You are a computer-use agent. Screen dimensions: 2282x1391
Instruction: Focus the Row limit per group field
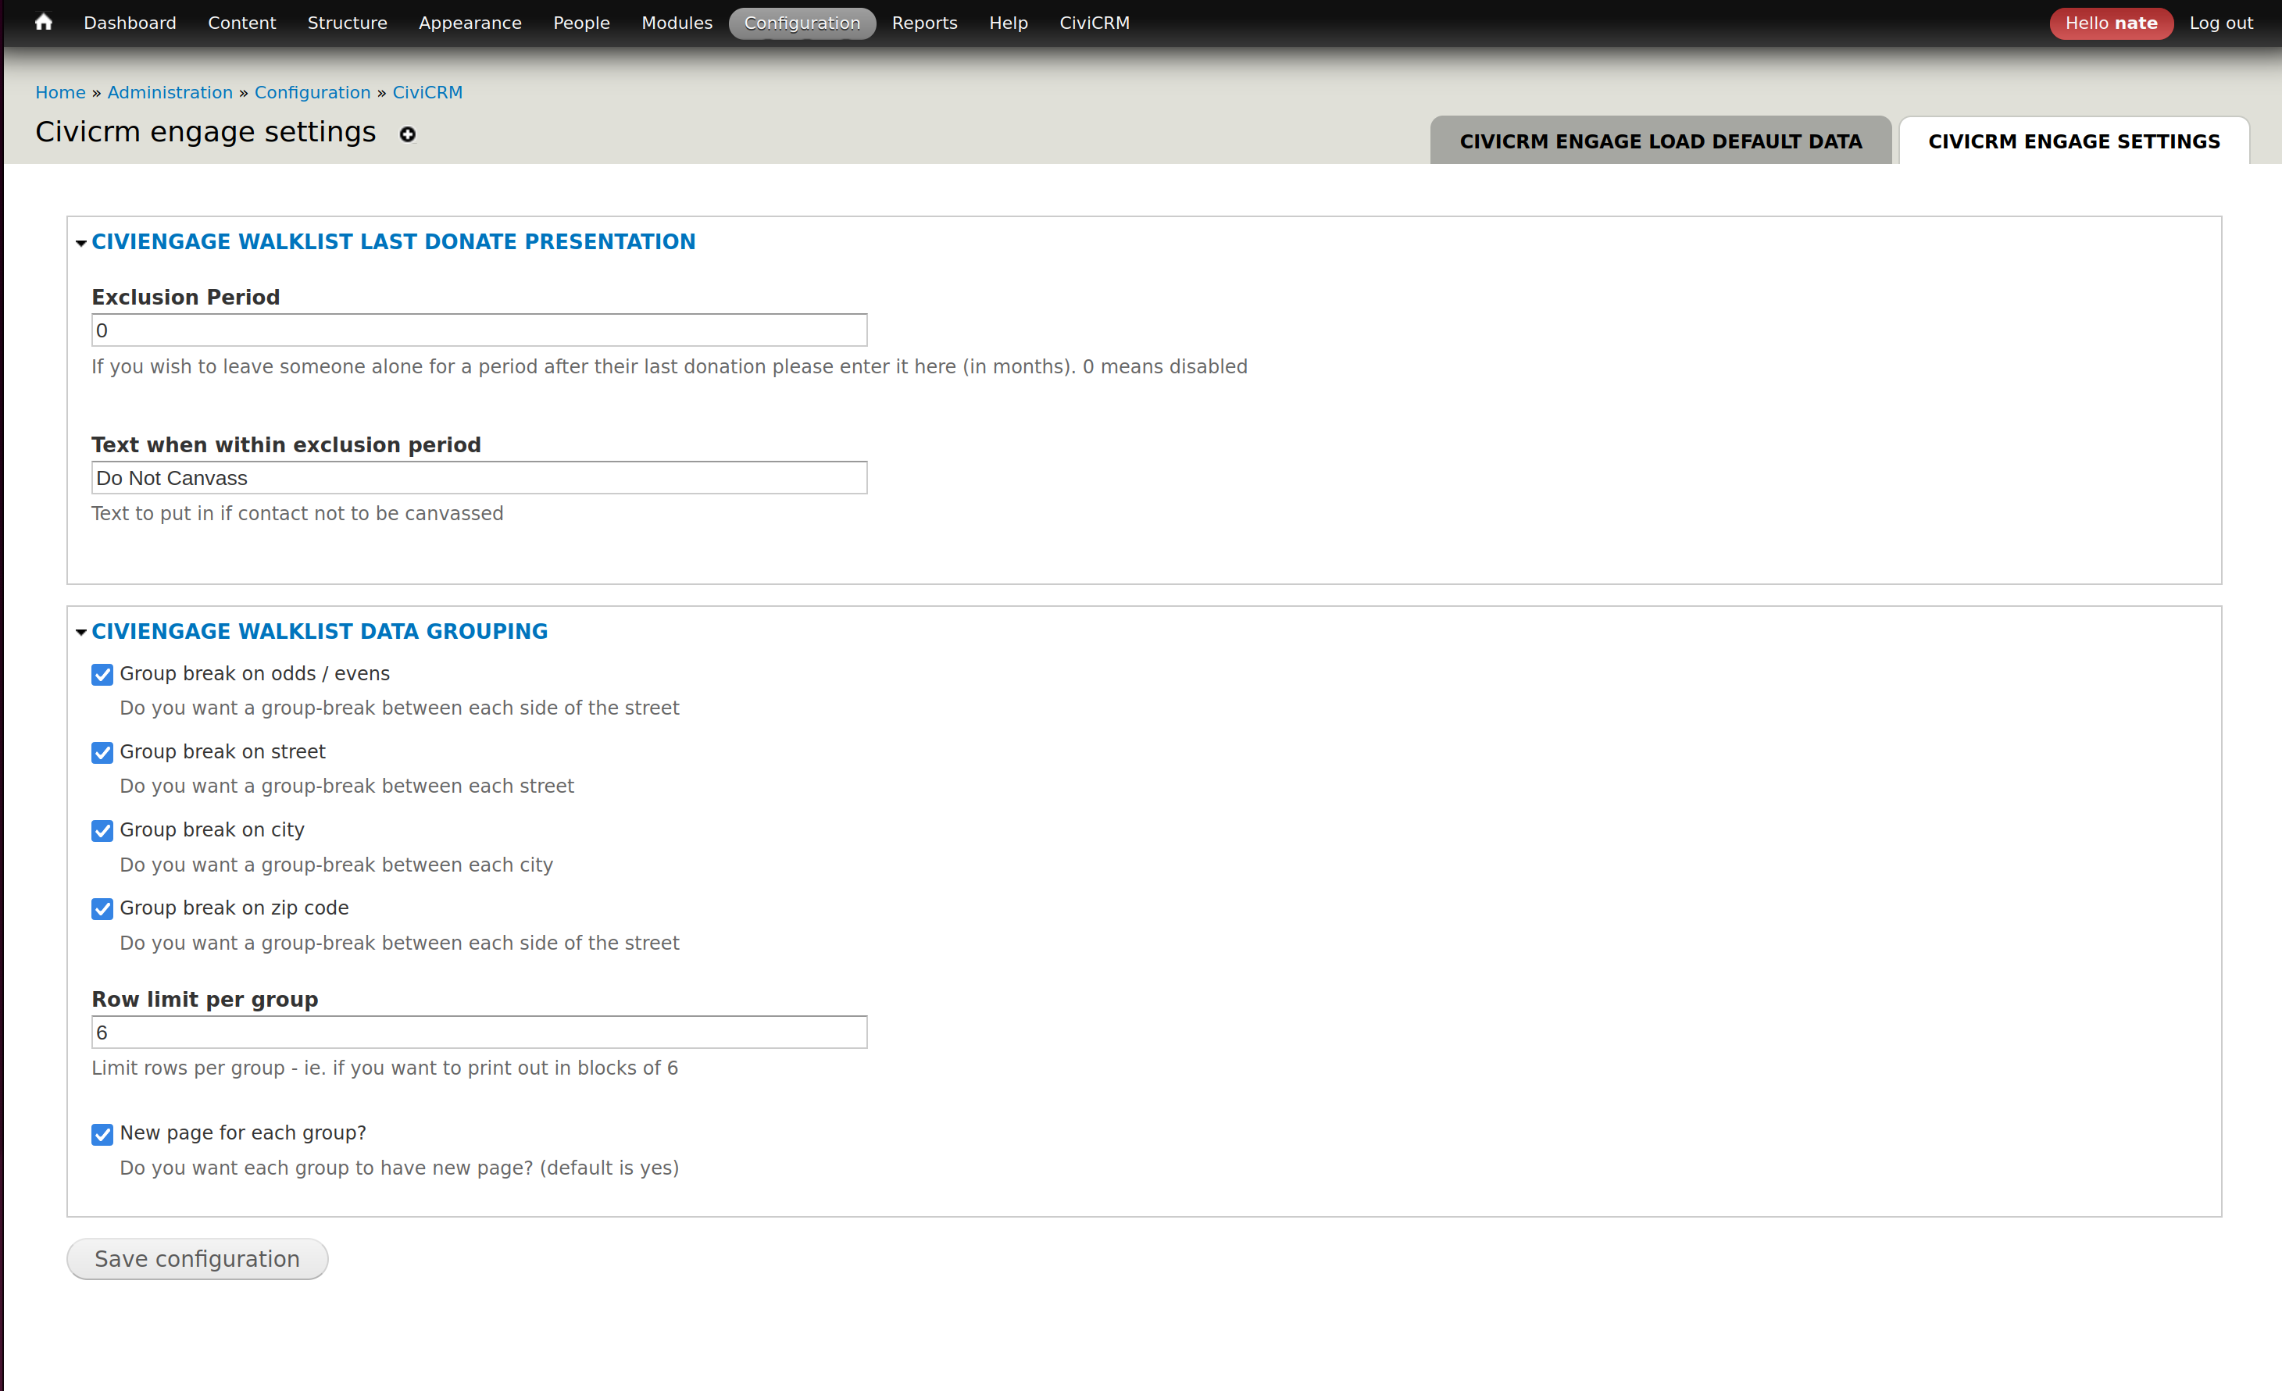pos(480,1033)
